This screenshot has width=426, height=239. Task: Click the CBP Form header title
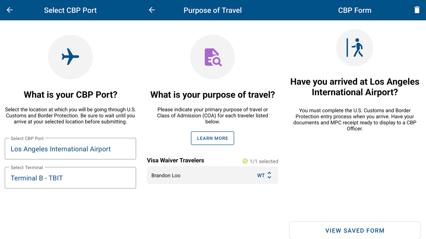(355, 10)
